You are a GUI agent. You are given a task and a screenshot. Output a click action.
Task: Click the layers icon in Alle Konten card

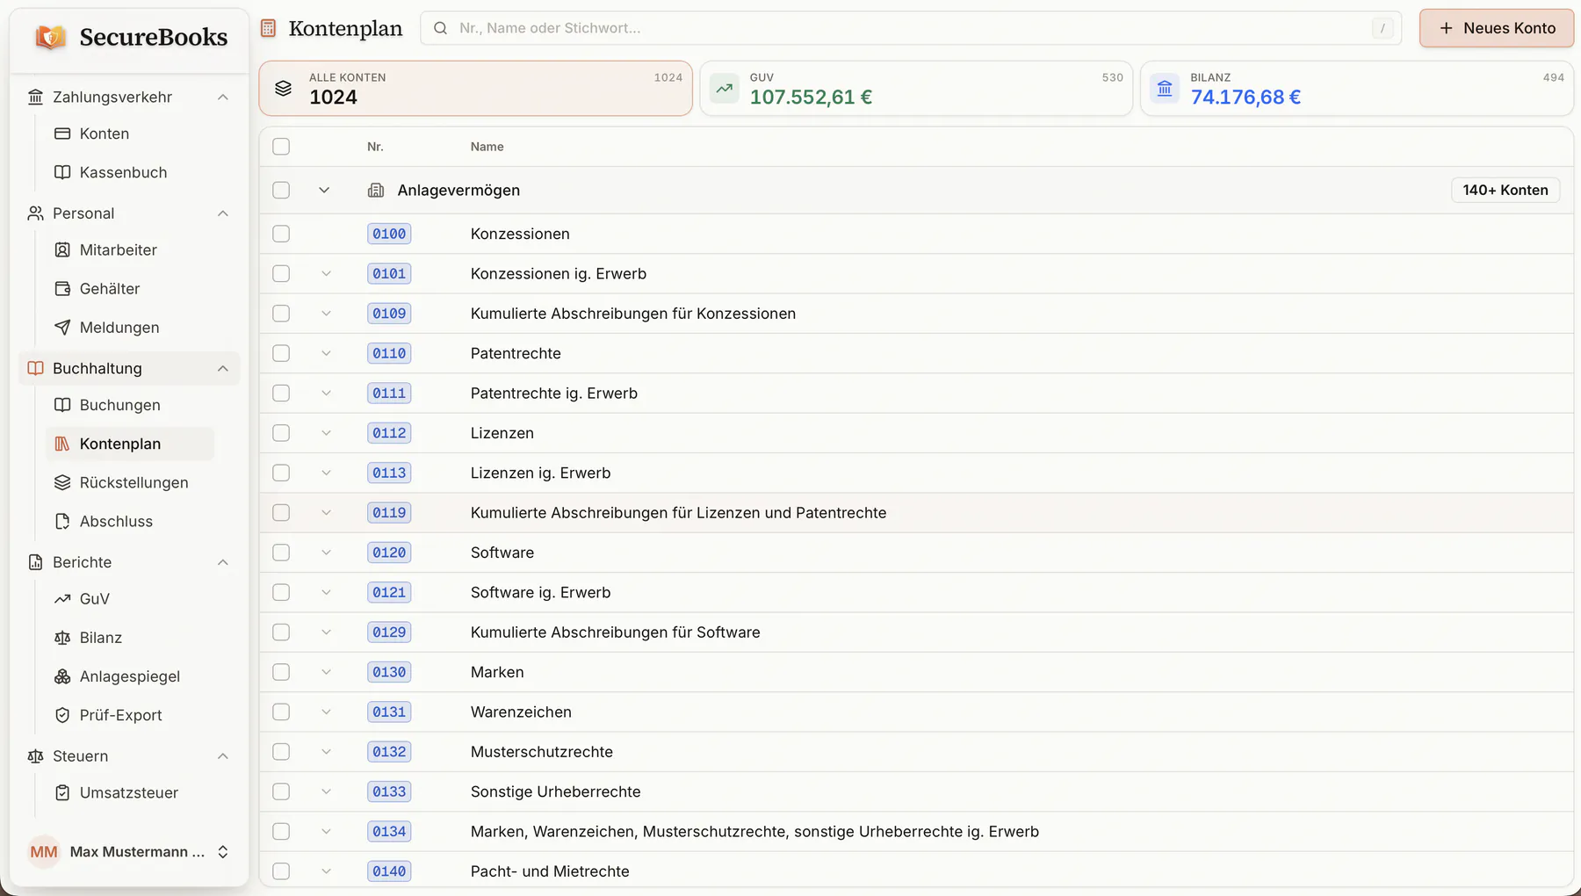[x=283, y=88]
